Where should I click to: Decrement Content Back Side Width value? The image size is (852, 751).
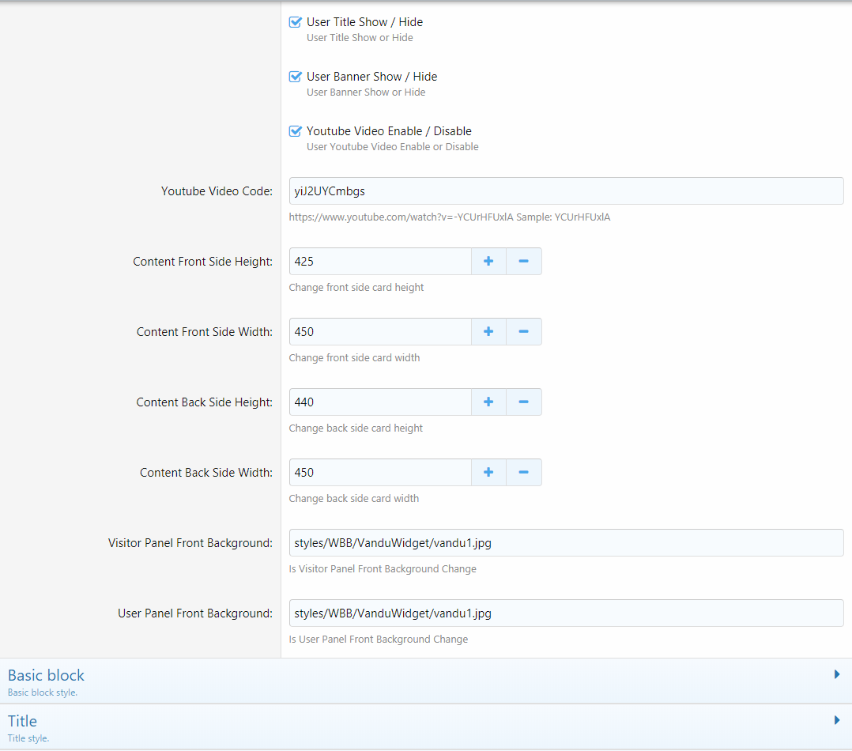[x=523, y=473]
